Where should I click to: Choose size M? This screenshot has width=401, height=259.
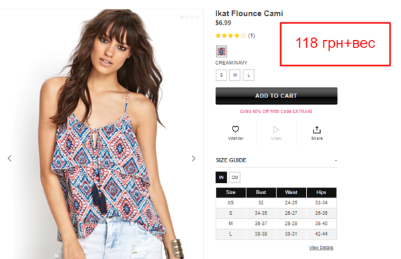(x=235, y=75)
